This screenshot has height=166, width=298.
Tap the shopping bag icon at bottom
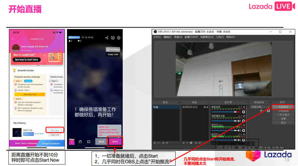coord(80,142)
